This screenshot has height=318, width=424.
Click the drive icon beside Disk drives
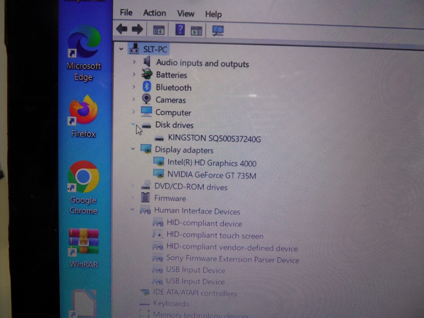point(146,126)
